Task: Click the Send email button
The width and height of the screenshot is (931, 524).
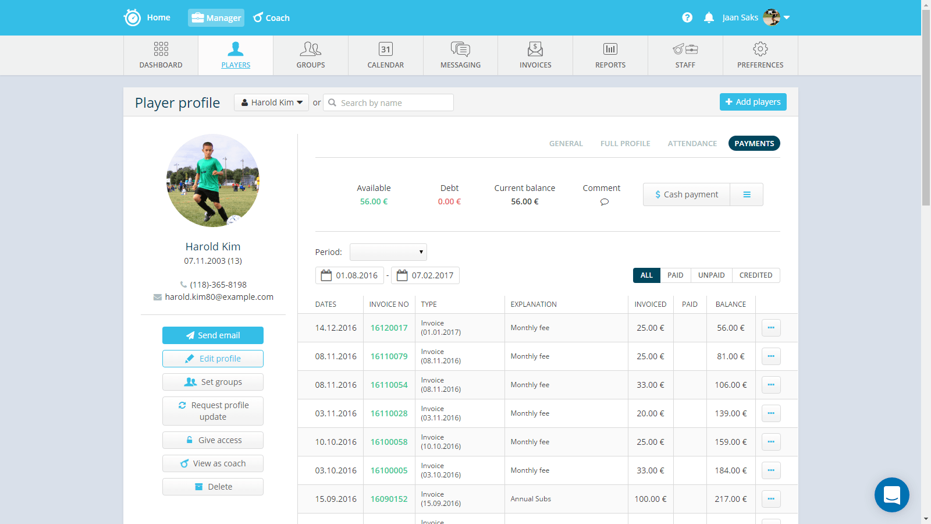Action: [213, 335]
